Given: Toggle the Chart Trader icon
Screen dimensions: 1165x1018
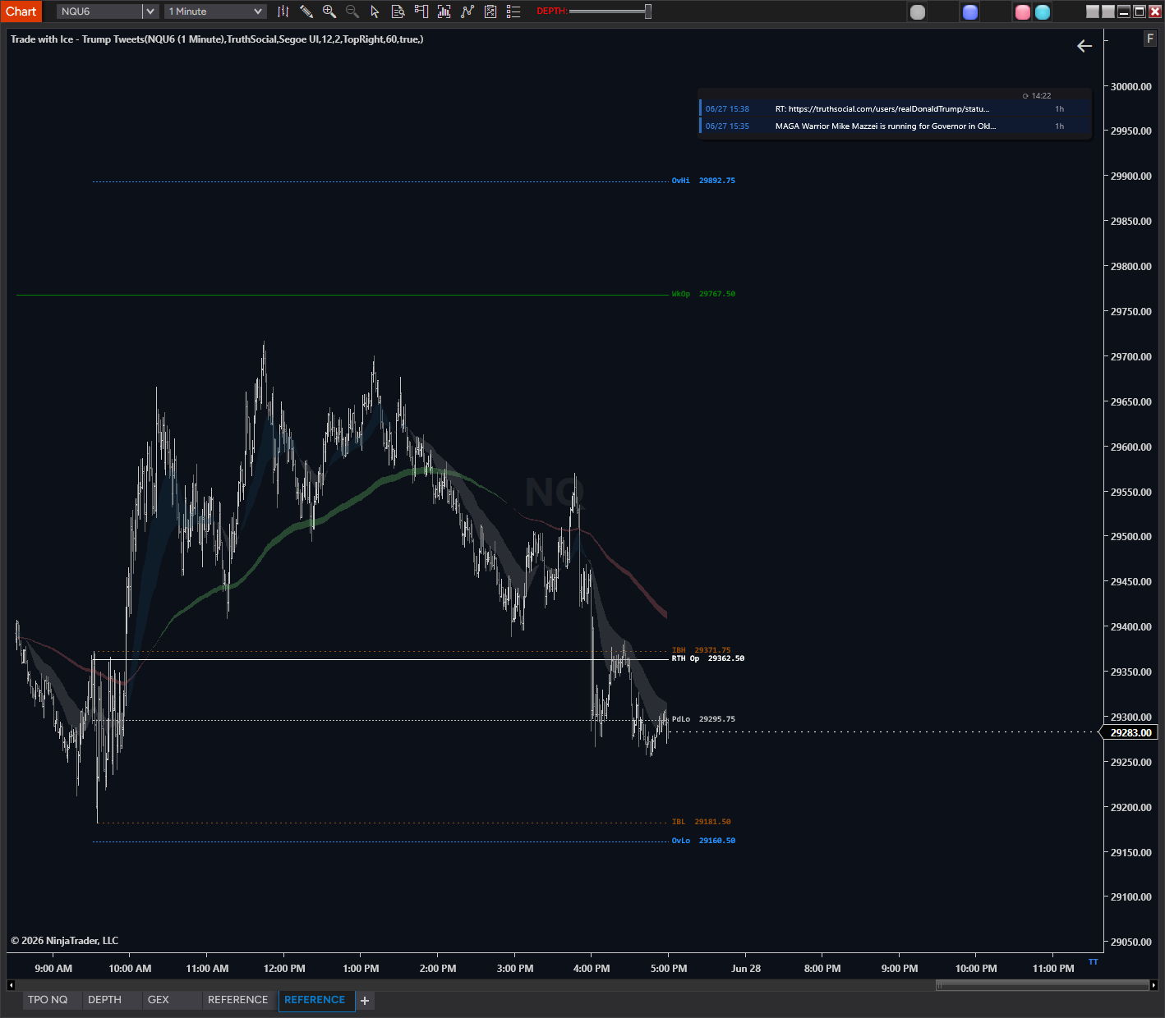Looking at the screenshot, I should [x=421, y=11].
